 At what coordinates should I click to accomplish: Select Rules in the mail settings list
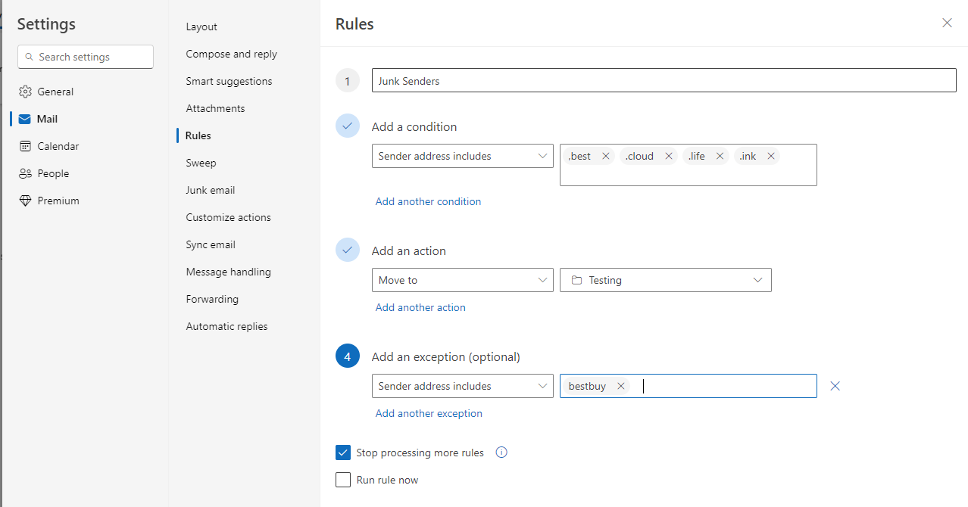(x=198, y=135)
